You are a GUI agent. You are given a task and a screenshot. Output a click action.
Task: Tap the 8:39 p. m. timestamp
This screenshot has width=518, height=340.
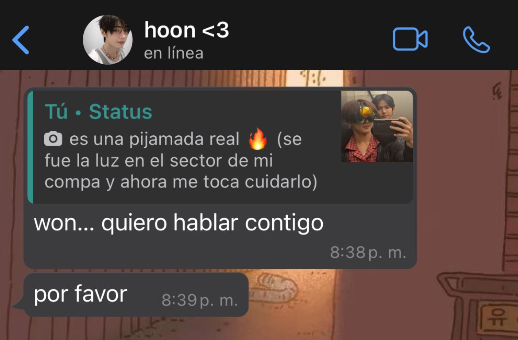click(x=200, y=300)
